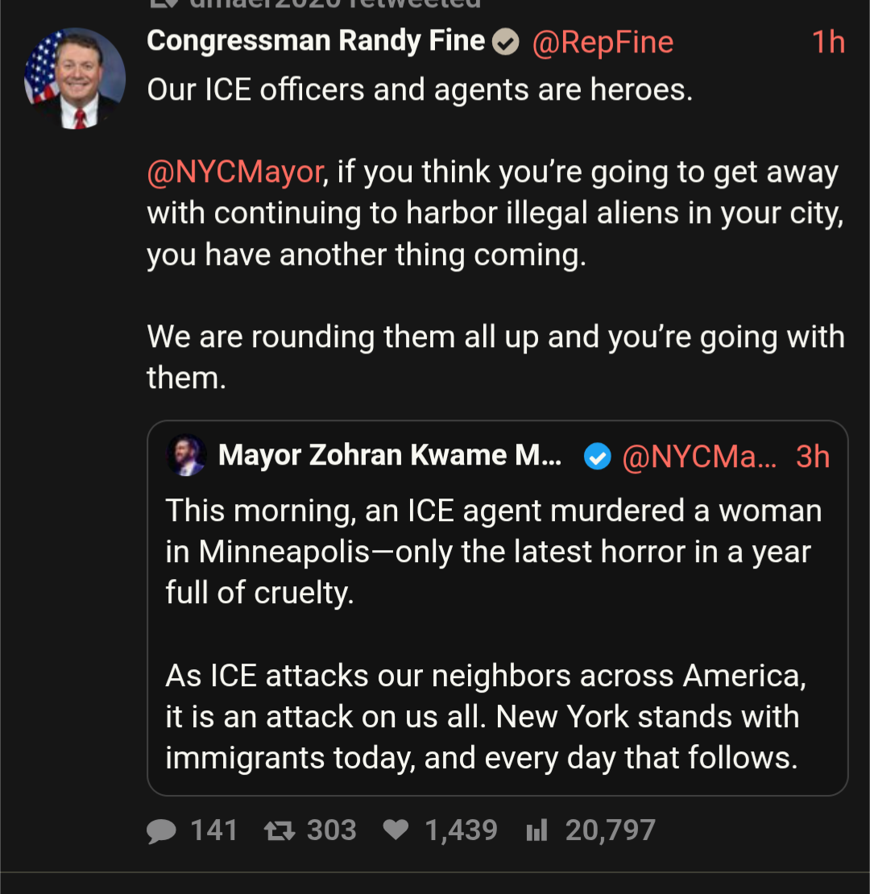This screenshot has height=894, width=870.
Task: Follow the @NYCMayor mention in tweet text
Action: (x=235, y=172)
